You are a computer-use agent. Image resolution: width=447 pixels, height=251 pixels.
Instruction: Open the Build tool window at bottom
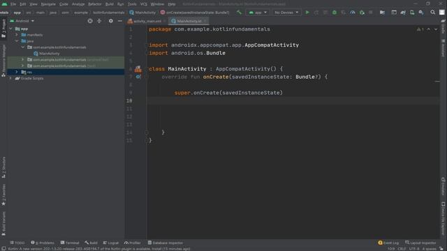[91, 243]
